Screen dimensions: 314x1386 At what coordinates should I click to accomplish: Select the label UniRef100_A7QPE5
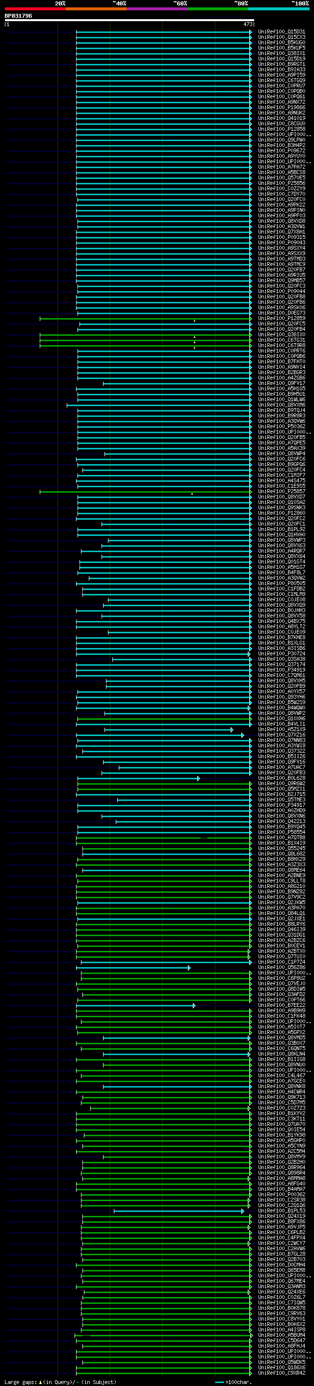[x=281, y=442]
